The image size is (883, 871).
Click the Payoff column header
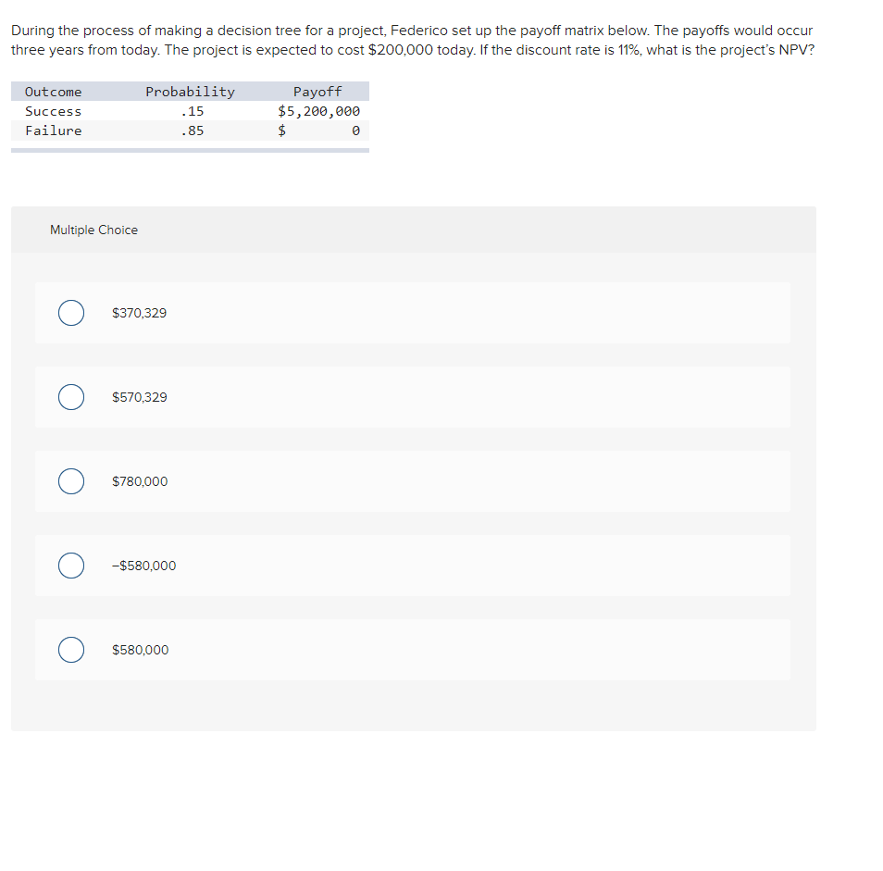click(x=317, y=92)
